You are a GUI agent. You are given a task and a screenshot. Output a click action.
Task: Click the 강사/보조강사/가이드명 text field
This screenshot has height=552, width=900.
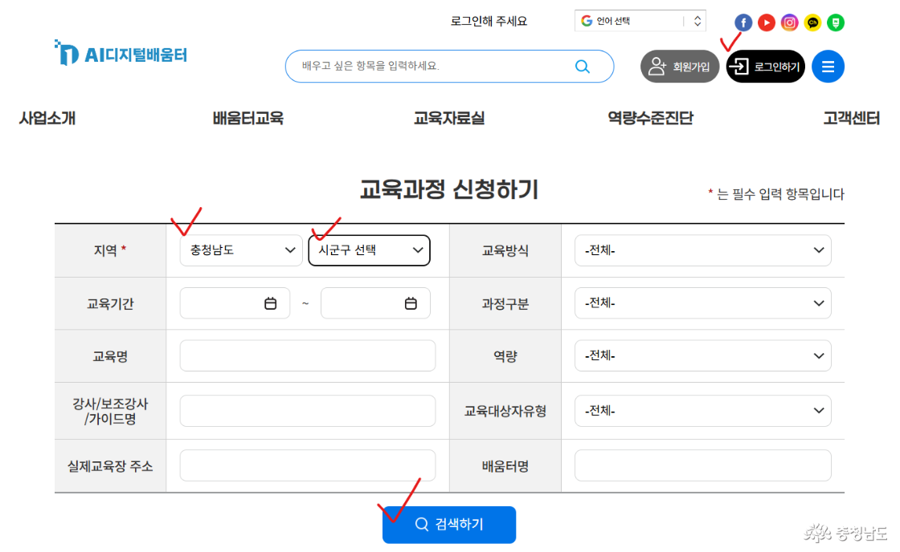[308, 411]
